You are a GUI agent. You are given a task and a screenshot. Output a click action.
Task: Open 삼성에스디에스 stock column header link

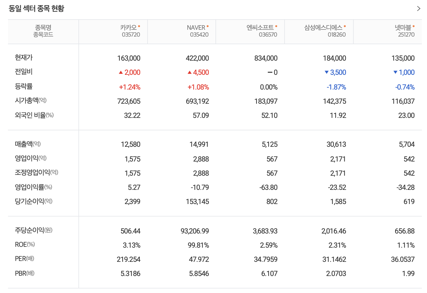point(323,27)
